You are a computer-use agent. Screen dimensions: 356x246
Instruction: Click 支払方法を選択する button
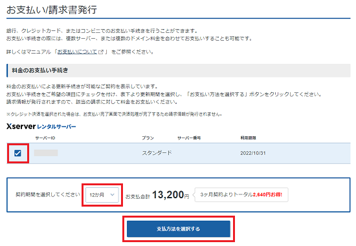179,229
